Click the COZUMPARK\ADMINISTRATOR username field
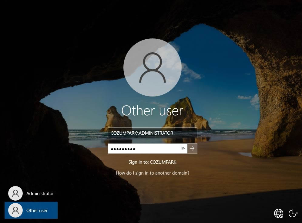302x223 pixels. pyautogui.click(x=152, y=133)
